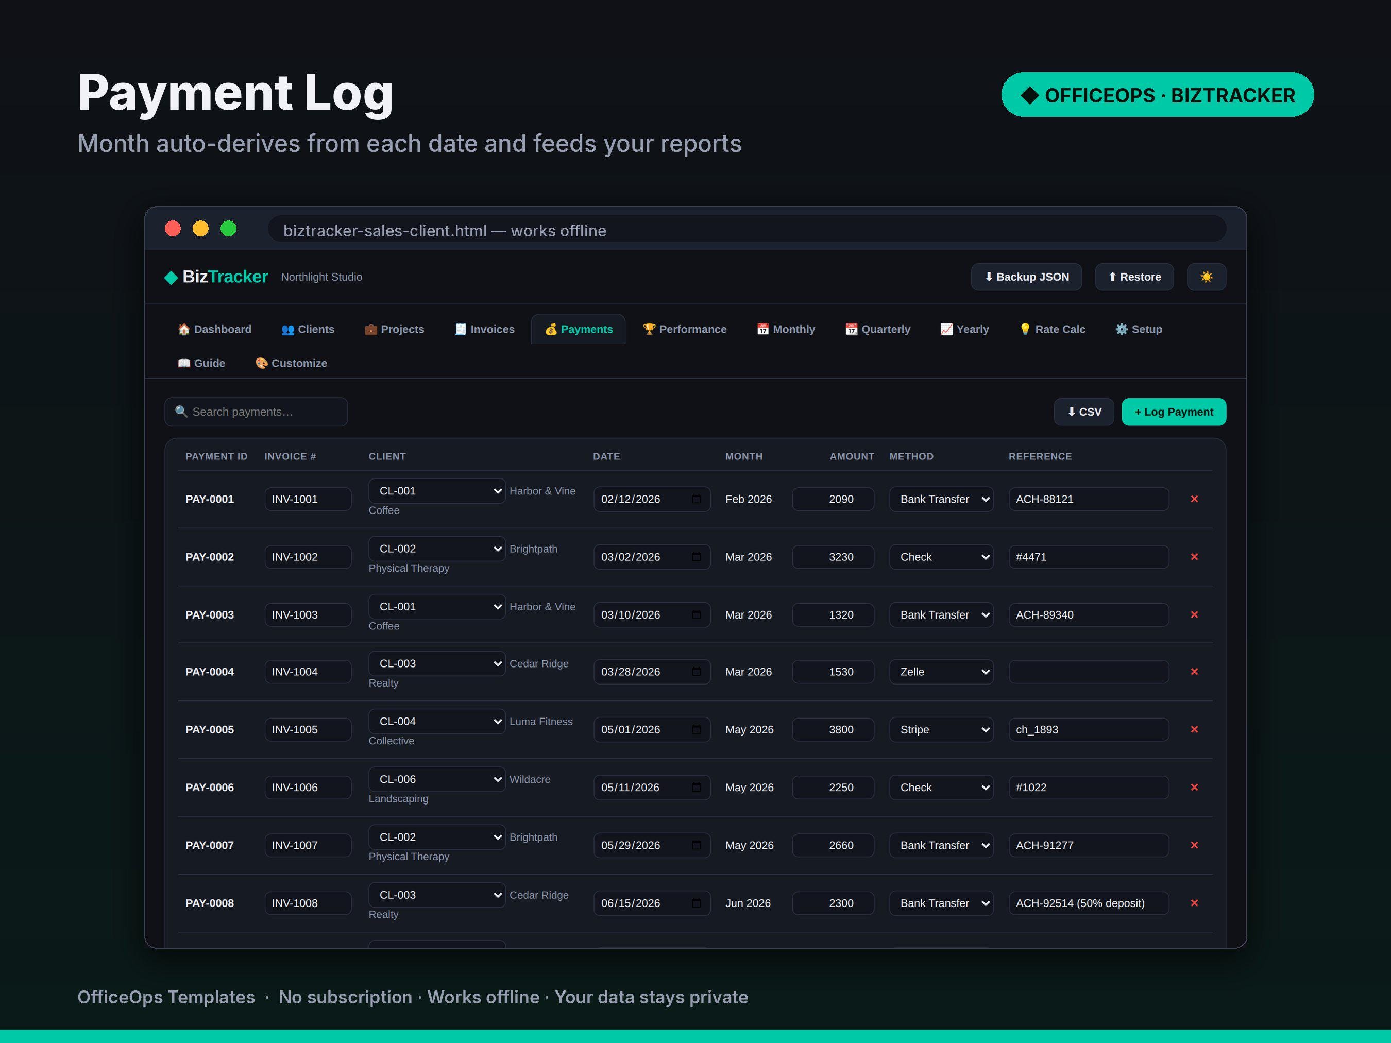The width and height of the screenshot is (1391, 1043).
Task: Open the Setup tab
Action: [1139, 330]
